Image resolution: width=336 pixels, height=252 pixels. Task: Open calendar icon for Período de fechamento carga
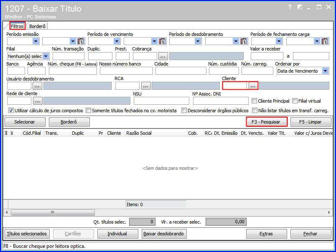coord(325,41)
